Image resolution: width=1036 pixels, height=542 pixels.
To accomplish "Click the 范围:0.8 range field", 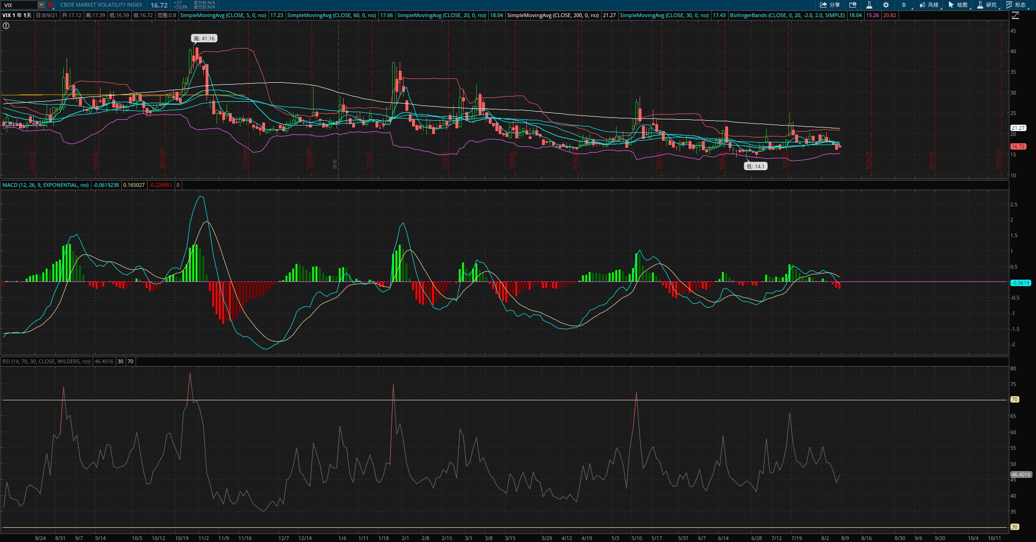I will [167, 15].
